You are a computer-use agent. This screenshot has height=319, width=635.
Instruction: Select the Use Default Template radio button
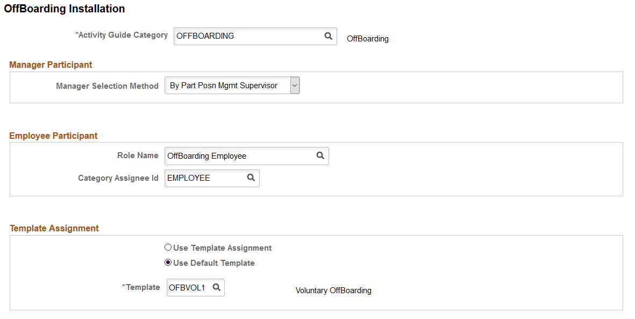pos(168,263)
